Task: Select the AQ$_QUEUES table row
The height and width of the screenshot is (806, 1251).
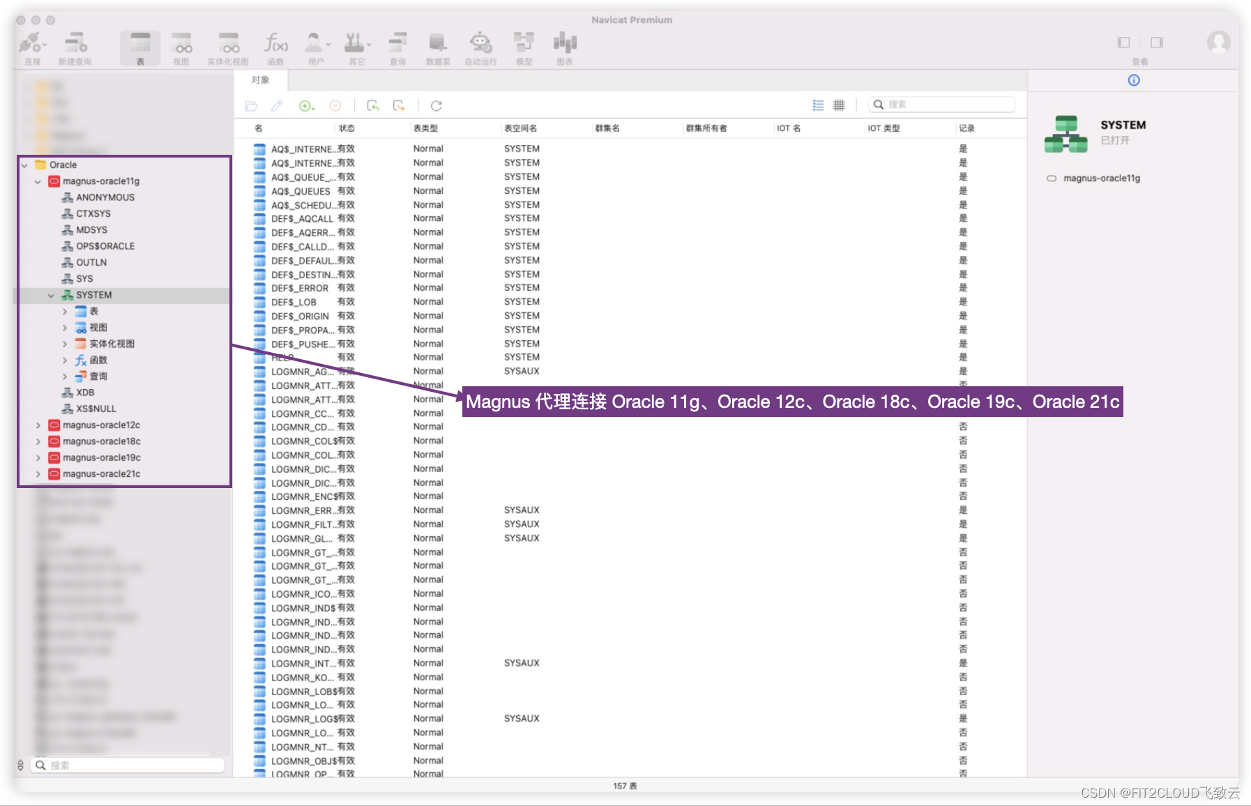Action: (630, 191)
